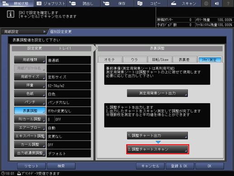Click the キャンセル cancel button
This screenshot has width=234, height=176.
click(x=150, y=166)
